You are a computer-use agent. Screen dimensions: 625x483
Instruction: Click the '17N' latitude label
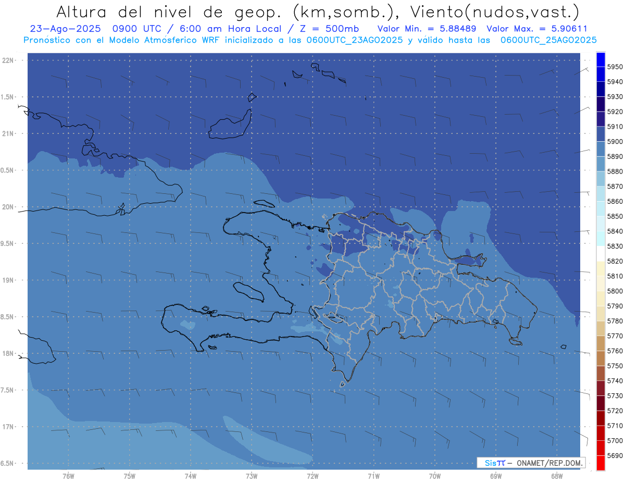pyautogui.click(x=8, y=427)
